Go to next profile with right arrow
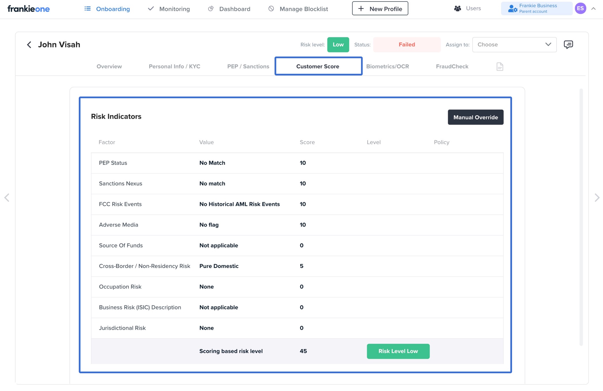This screenshot has width=603, height=391. click(597, 198)
